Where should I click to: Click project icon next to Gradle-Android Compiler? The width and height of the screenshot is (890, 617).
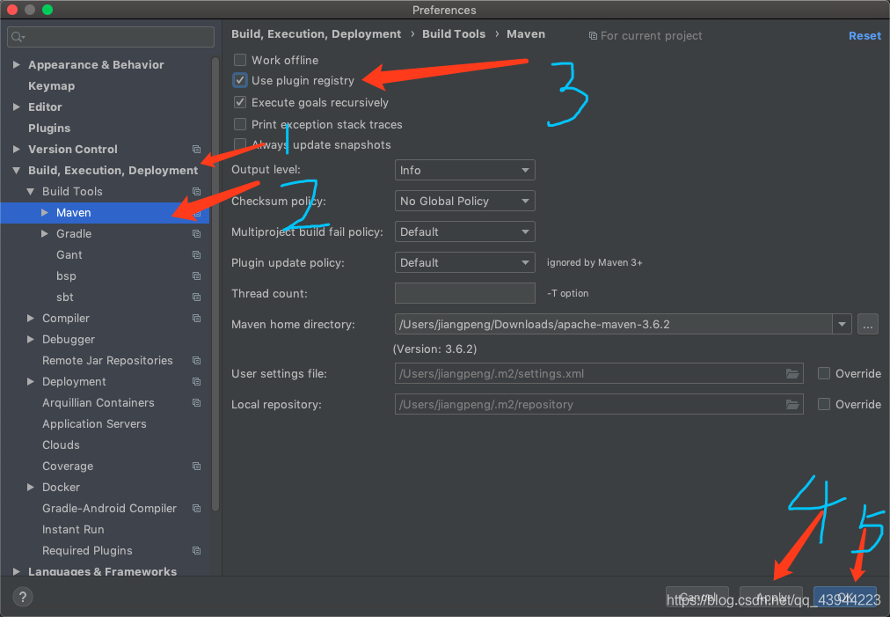(x=196, y=508)
